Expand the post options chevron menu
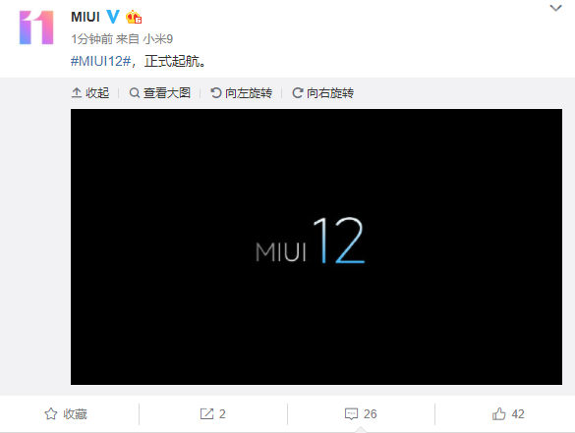Viewport: 575px width, 433px height. click(x=556, y=8)
